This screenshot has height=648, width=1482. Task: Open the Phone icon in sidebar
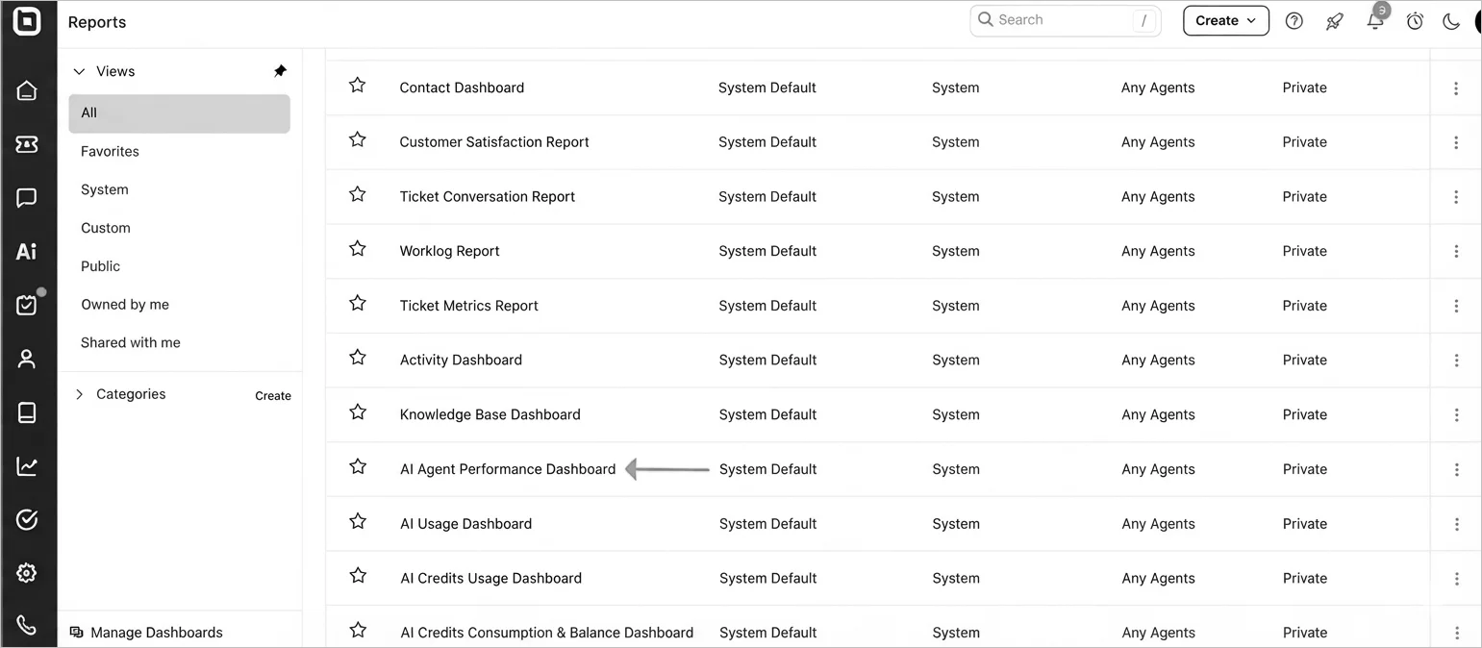(27, 626)
